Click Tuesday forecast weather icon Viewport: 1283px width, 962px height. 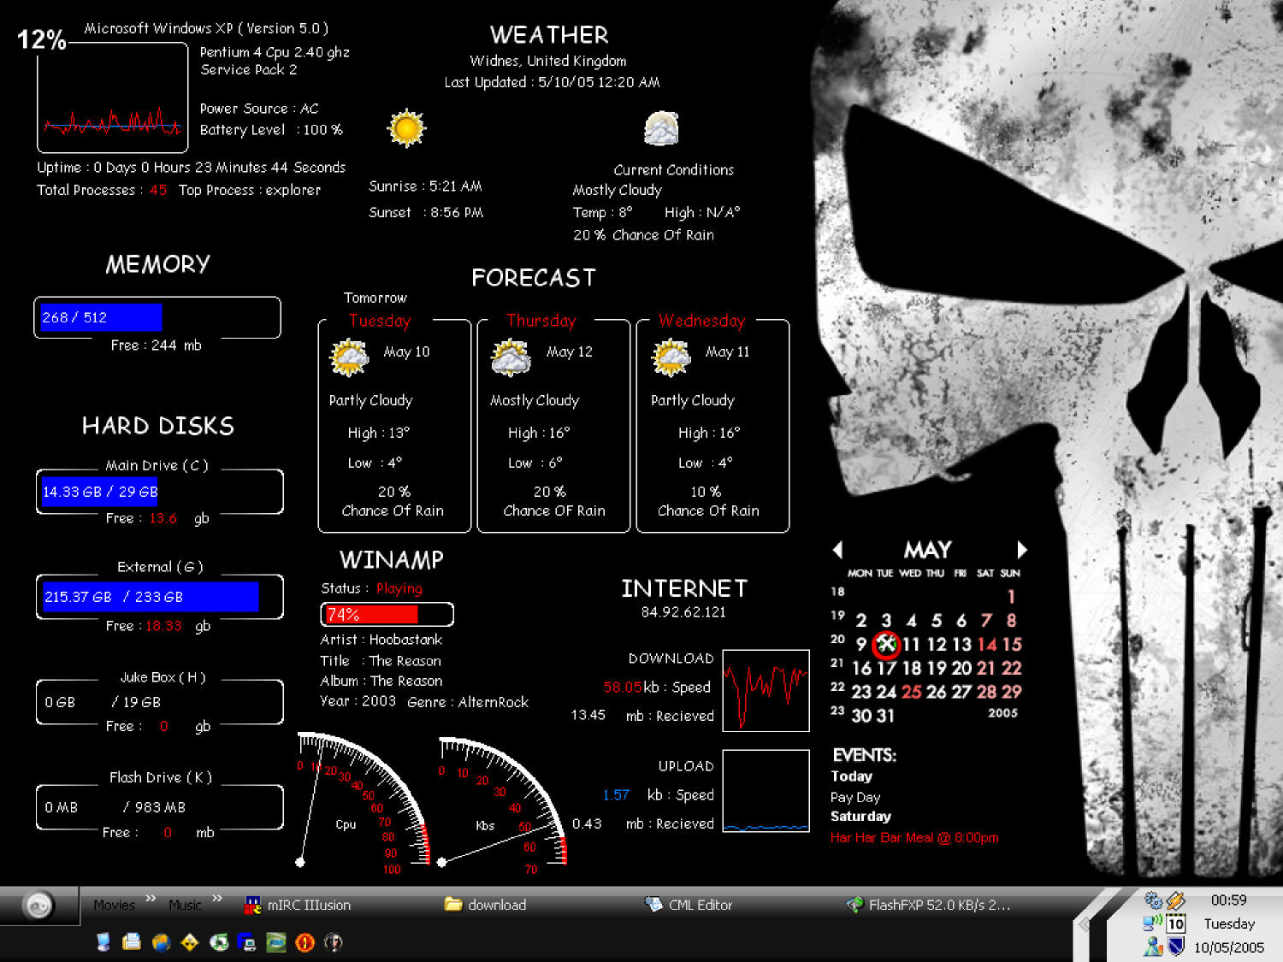(349, 357)
